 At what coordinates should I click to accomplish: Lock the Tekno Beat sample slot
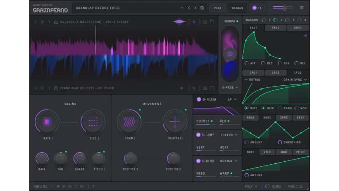tap(56, 88)
